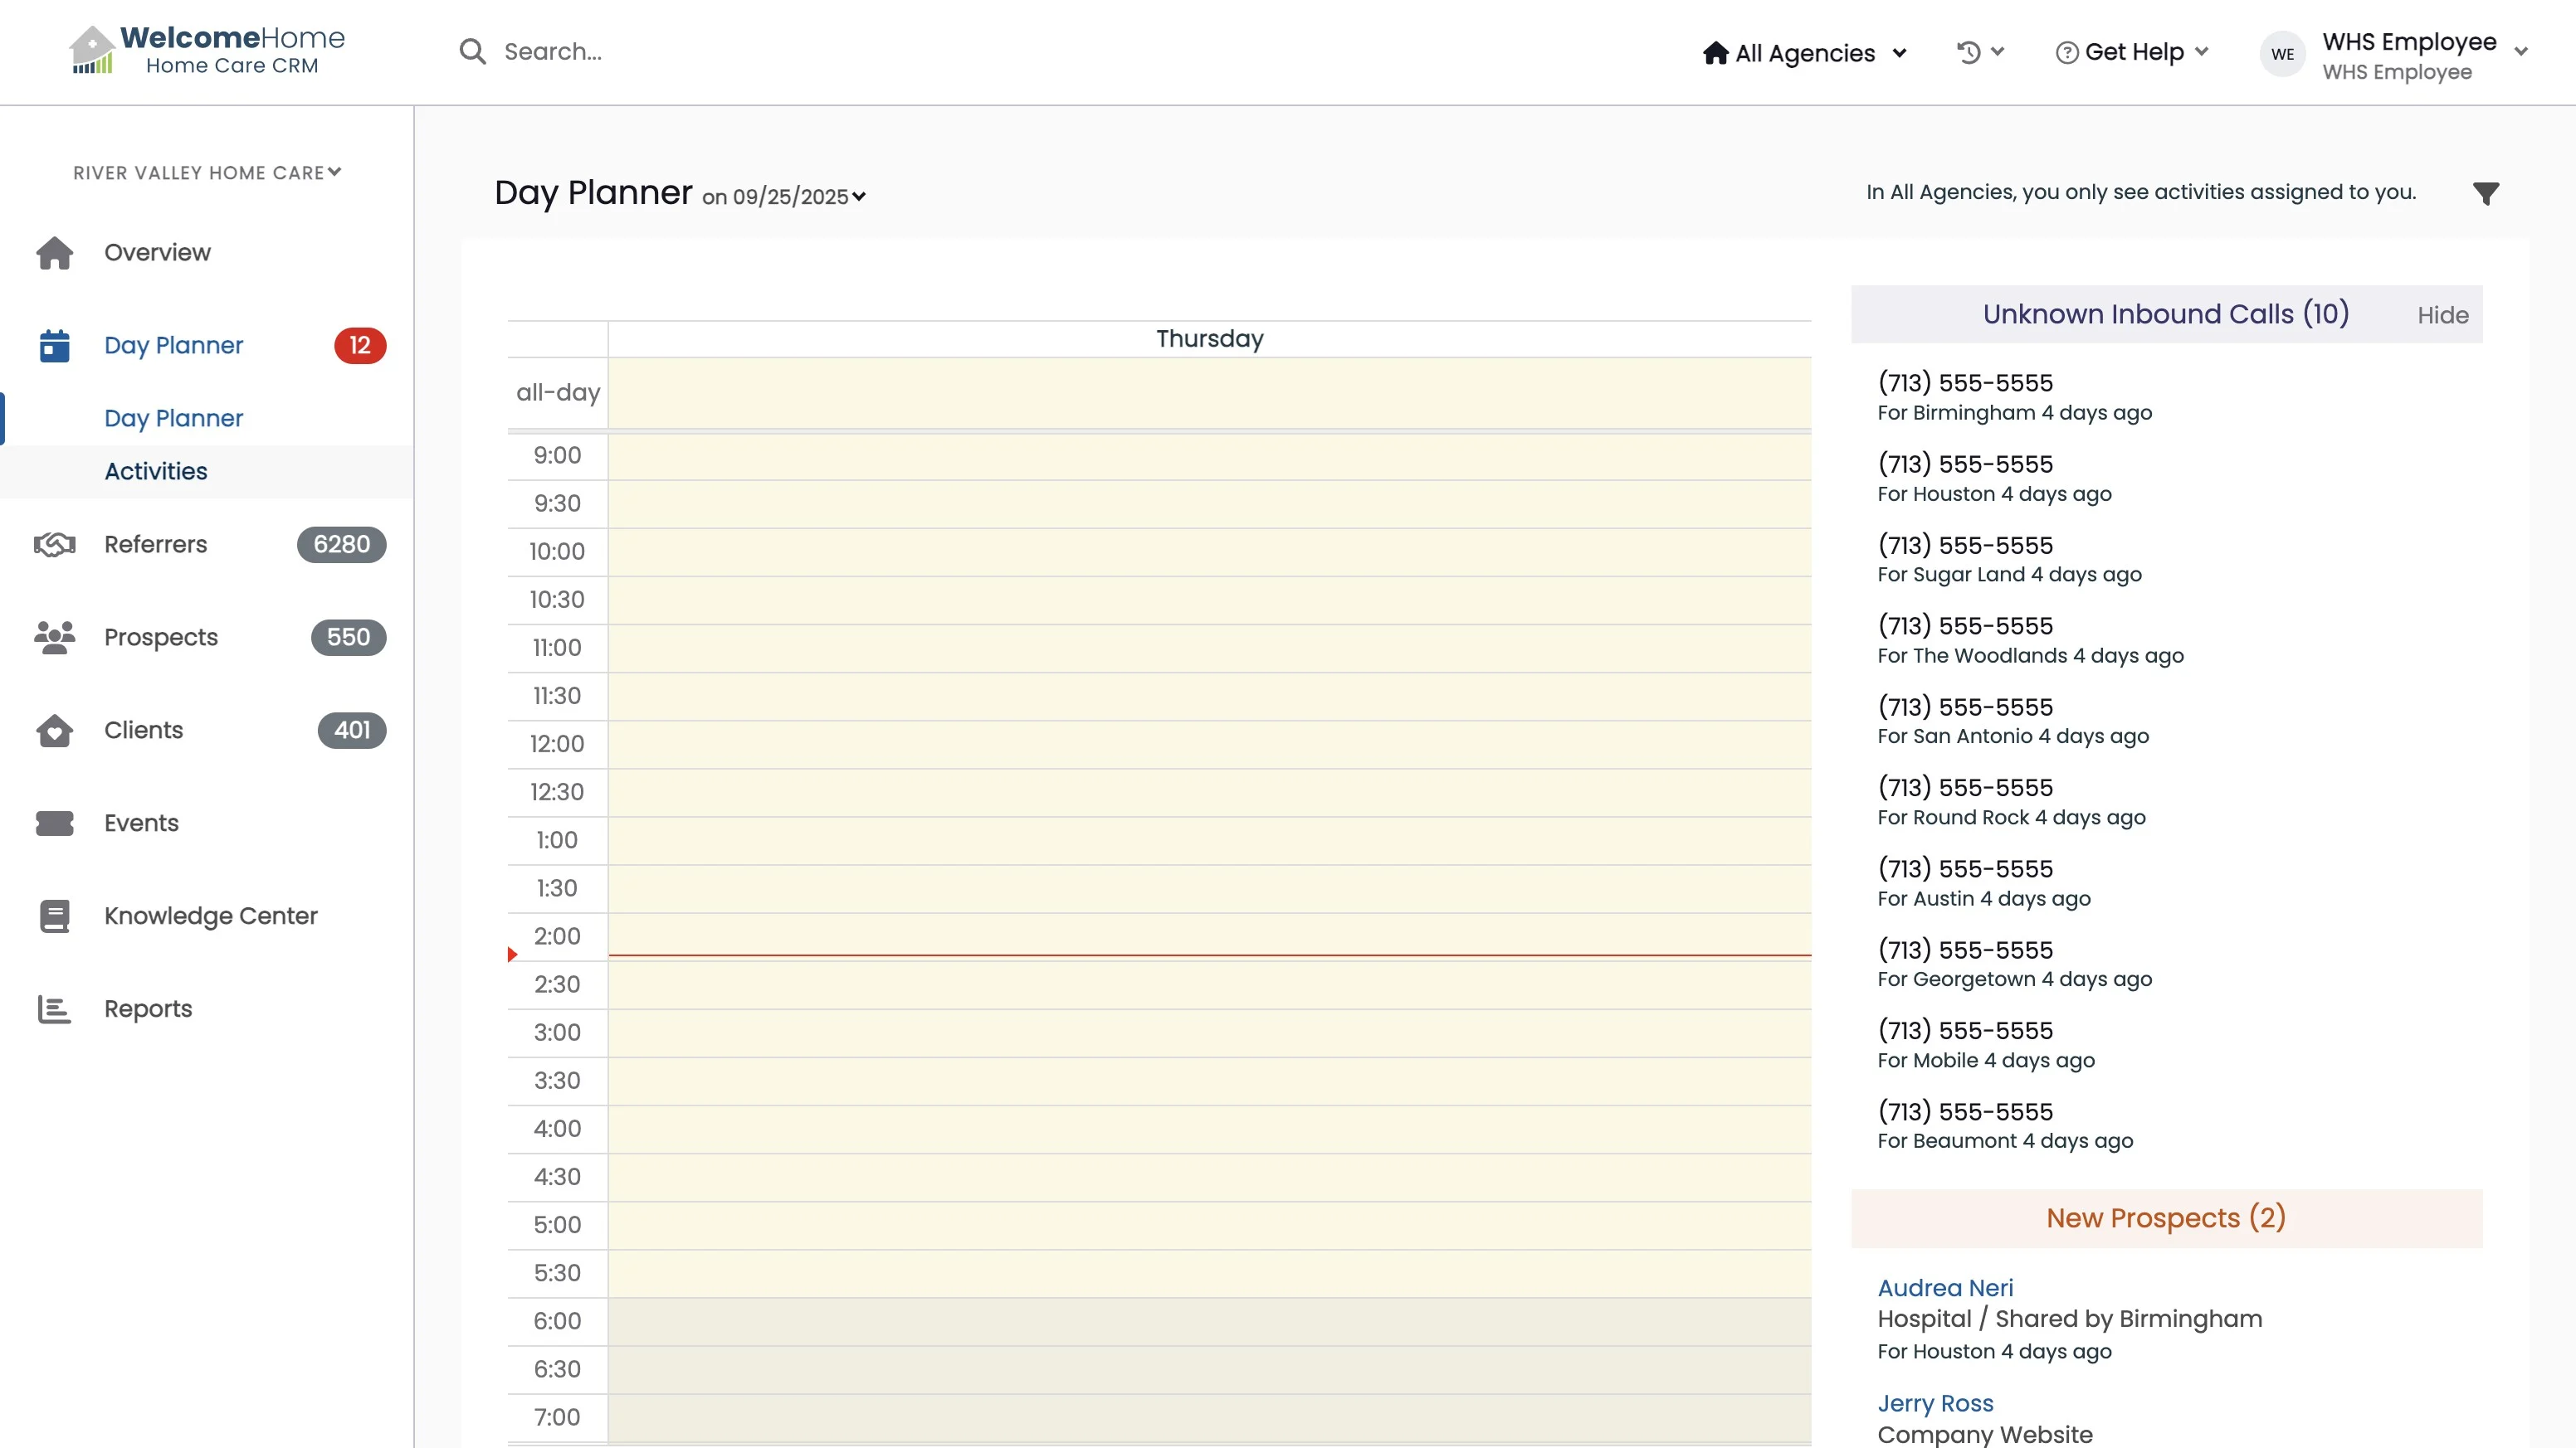Image resolution: width=2576 pixels, height=1448 pixels.
Task: Open the Day Planner date dropdown
Action: point(784,197)
